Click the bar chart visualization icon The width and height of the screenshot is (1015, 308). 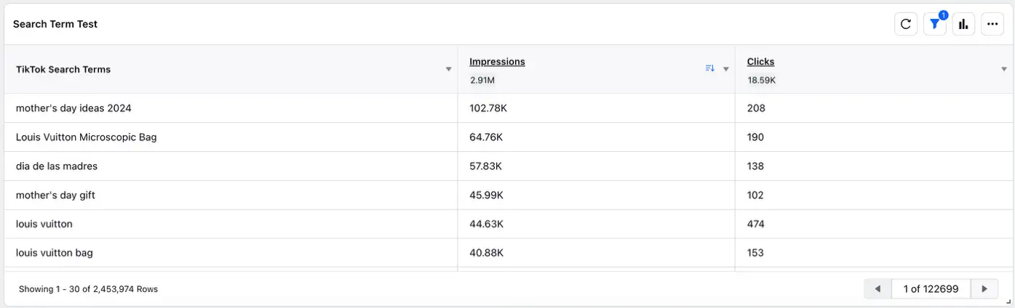click(963, 24)
